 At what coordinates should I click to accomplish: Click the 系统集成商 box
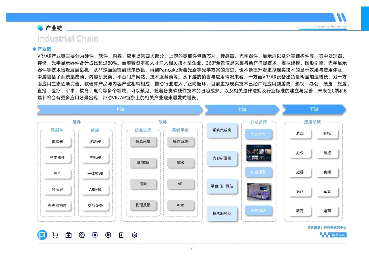[x=222, y=130]
